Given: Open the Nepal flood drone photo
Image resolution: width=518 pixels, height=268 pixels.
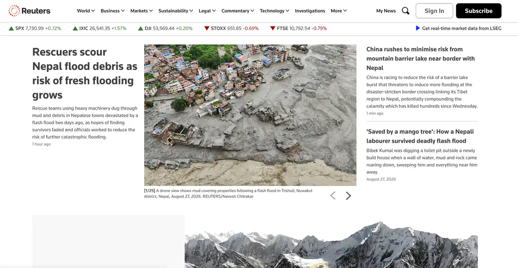Looking at the screenshot, I should [x=250, y=115].
